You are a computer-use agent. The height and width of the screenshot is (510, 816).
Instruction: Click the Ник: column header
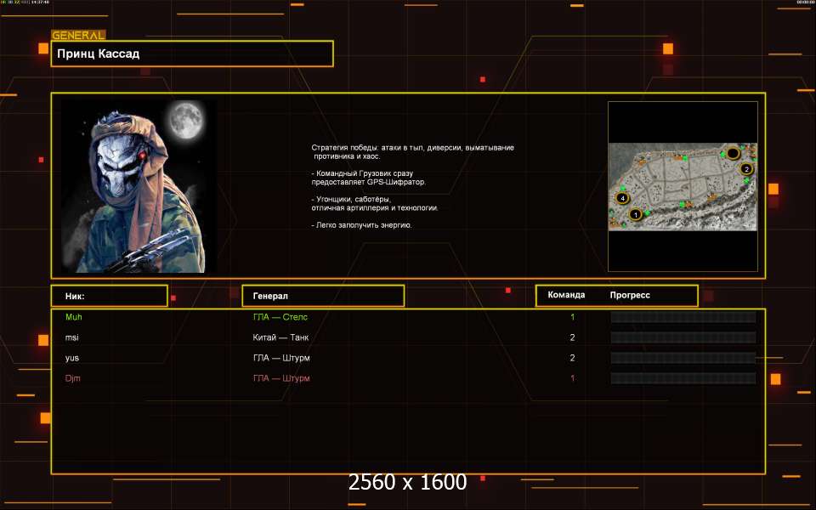pos(109,296)
